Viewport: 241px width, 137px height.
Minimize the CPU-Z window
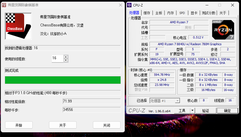207,5
